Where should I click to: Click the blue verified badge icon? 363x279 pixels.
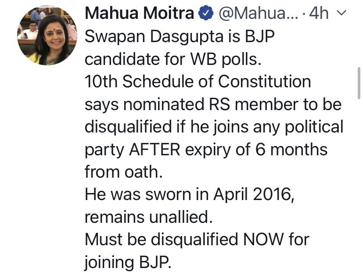click(x=204, y=14)
